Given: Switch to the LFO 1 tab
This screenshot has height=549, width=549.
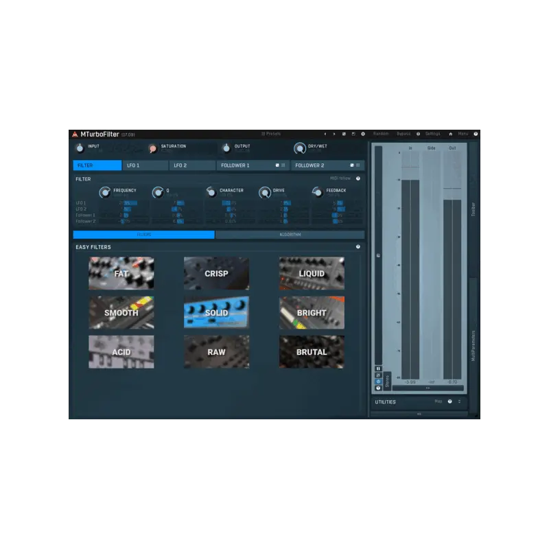Looking at the screenshot, I should click(x=145, y=165).
